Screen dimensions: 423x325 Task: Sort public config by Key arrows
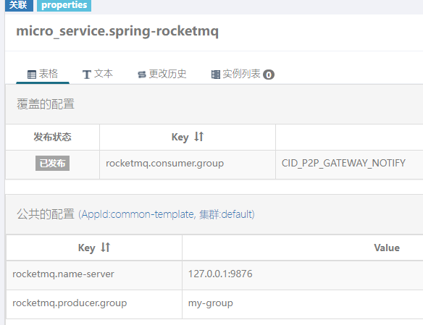point(106,247)
